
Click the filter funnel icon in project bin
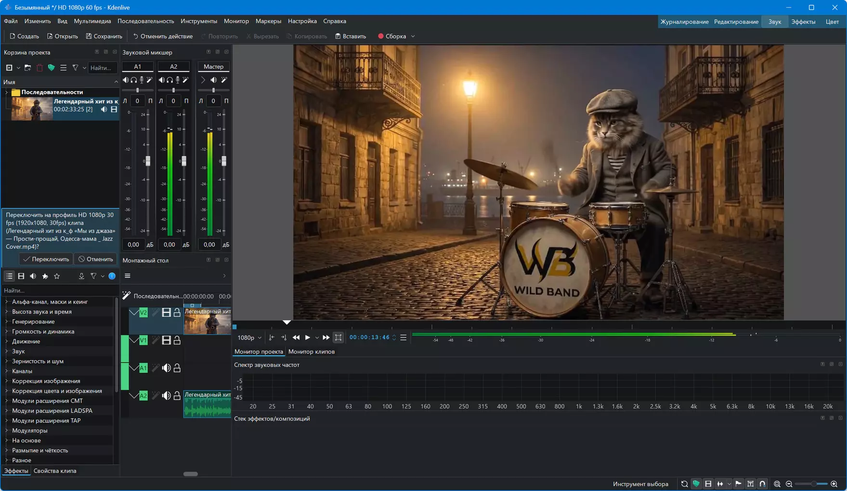click(75, 68)
